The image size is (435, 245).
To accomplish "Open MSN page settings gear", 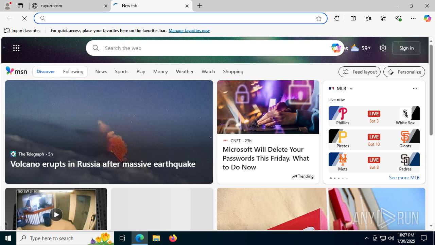I will tap(383, 48).
